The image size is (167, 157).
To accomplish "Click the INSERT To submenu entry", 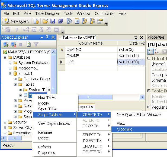I will click(x=94, y=141).
